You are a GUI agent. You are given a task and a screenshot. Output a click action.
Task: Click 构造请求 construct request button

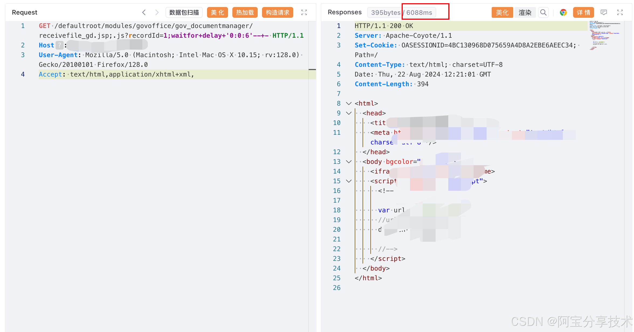(277, 12)
